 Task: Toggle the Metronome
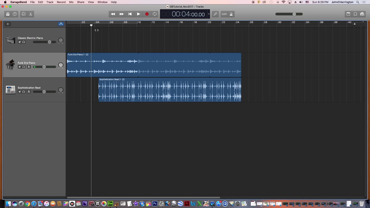pos(231,14)
